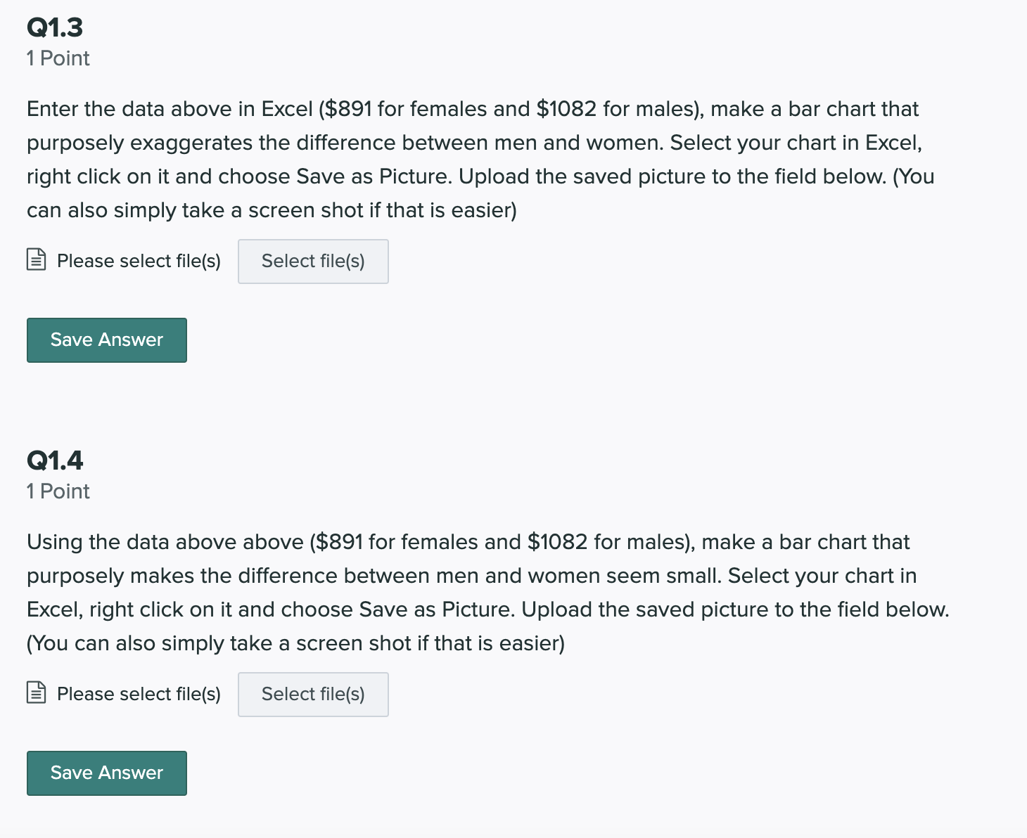Click the page icon beside Q1.4 upload prompt
Screen dimensions: 1027x838
(x=36, y=694)
